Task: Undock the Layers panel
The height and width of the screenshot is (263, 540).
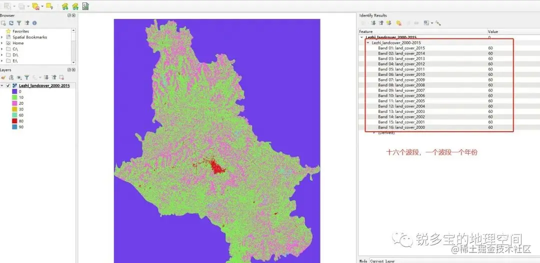Action: point(69,70)
